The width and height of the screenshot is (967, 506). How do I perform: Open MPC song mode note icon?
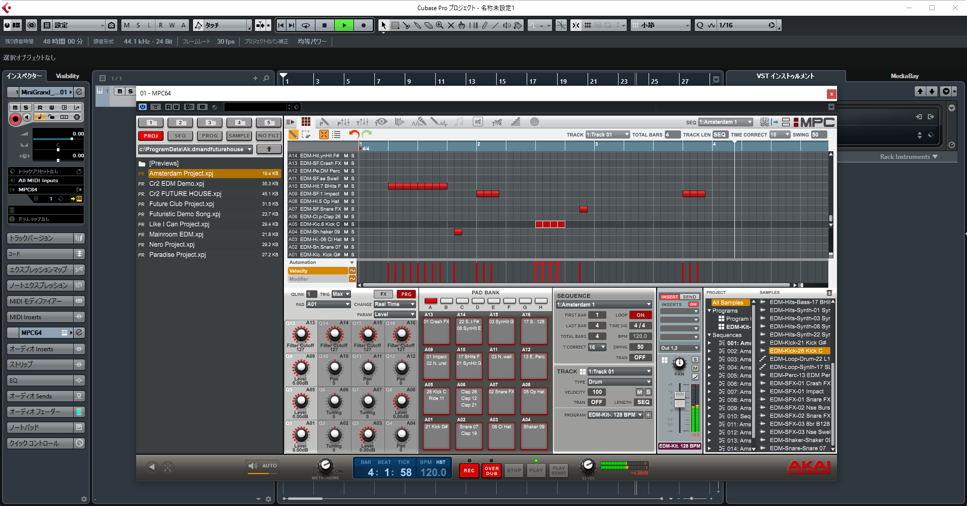coord(459,122)
